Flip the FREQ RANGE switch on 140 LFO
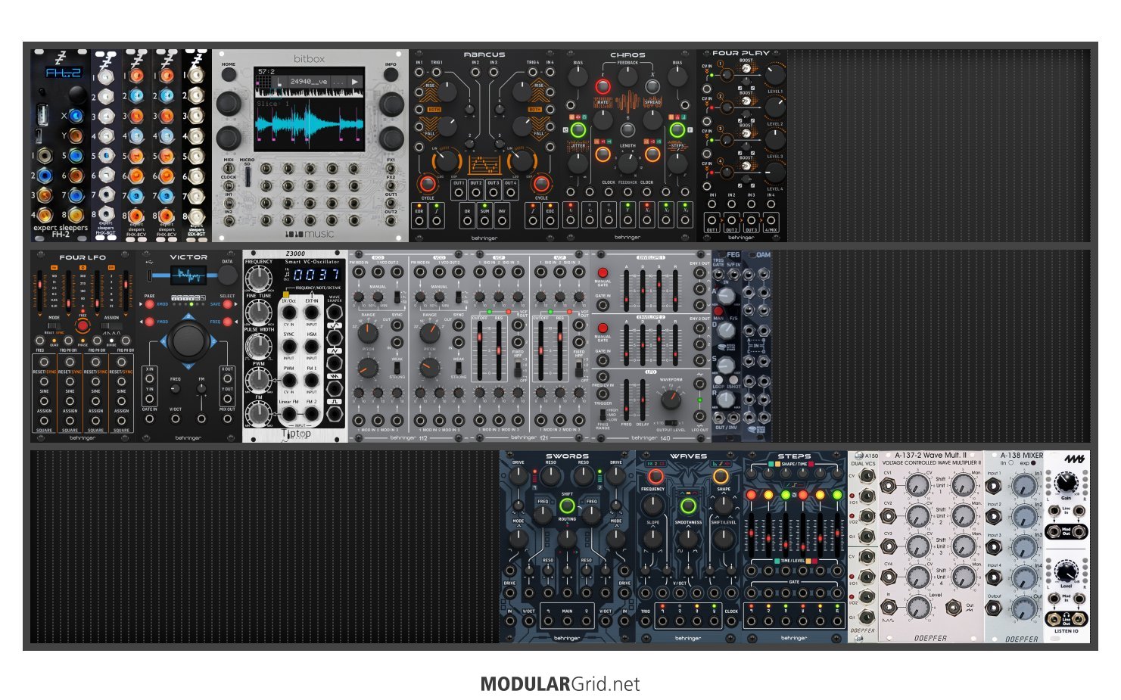The width and height of the screenshot is (1121, 700). (x=603, y=415)
